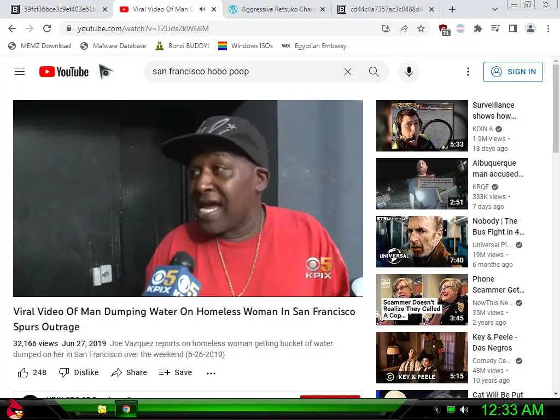The image size is (560, 420).
Task: Open file explorer icon on taskbar
Action: click(x=102, y=409)
